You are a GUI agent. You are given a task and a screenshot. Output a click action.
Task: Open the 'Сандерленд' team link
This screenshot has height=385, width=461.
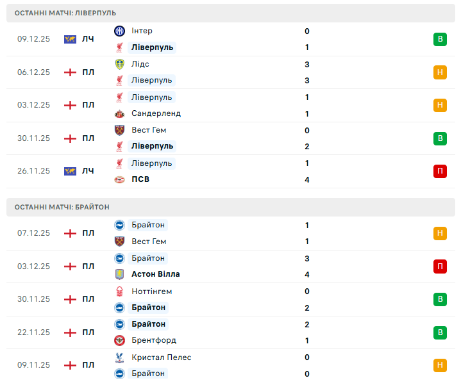pyautogui.click(x=156, y=113)
